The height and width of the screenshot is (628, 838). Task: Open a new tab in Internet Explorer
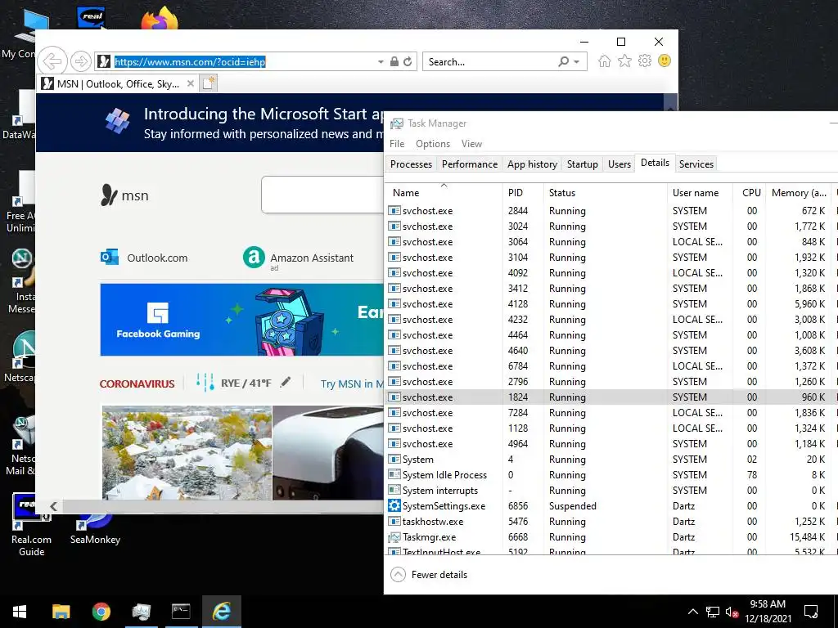point(209,84)
